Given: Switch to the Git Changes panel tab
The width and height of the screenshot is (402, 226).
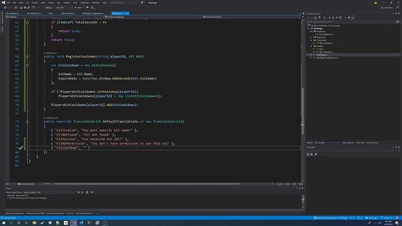Looking at the screenshot, I should [x=320, y=143].
